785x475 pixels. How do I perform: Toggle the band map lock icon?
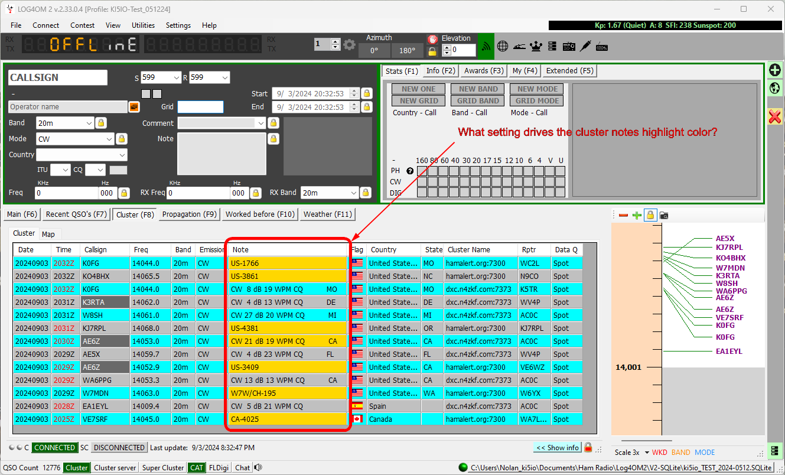coord(650,215)
